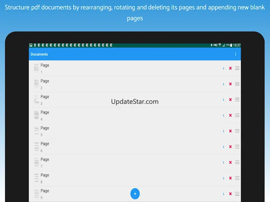
Task: Tap the 18:37 clock in status bar
Action: [x=237, y=45]
